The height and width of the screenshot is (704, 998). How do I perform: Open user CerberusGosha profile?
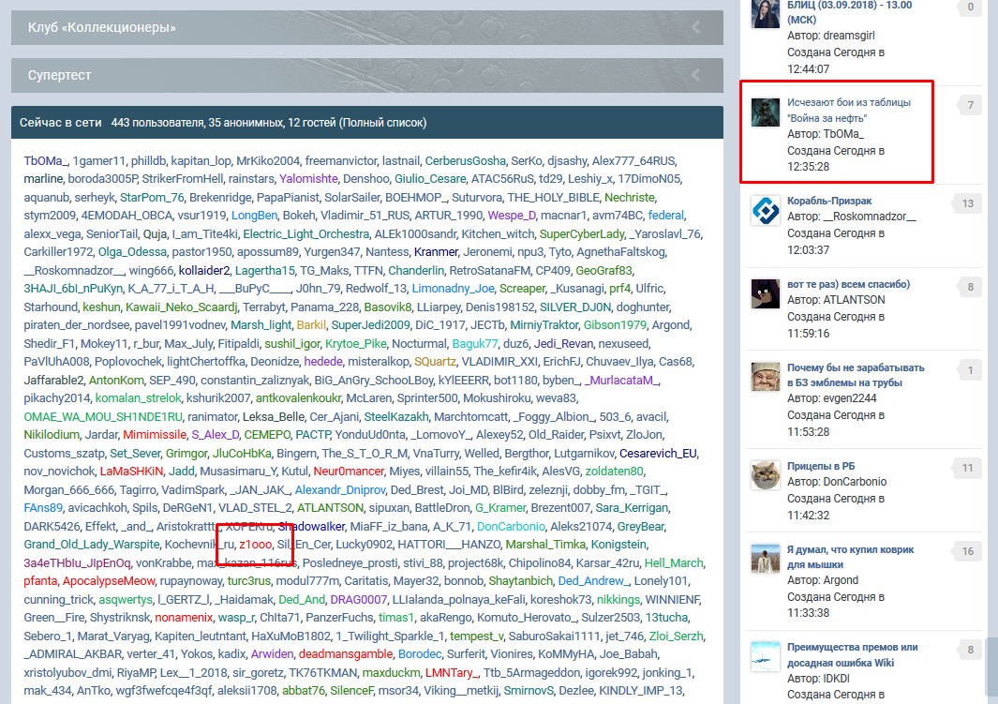466,161
